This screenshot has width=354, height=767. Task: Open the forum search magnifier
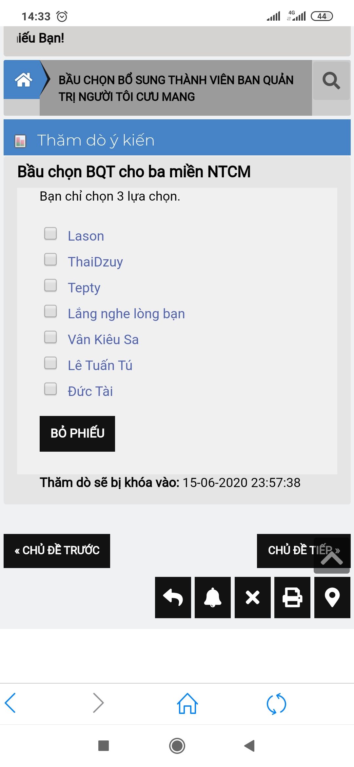[331, 81]
